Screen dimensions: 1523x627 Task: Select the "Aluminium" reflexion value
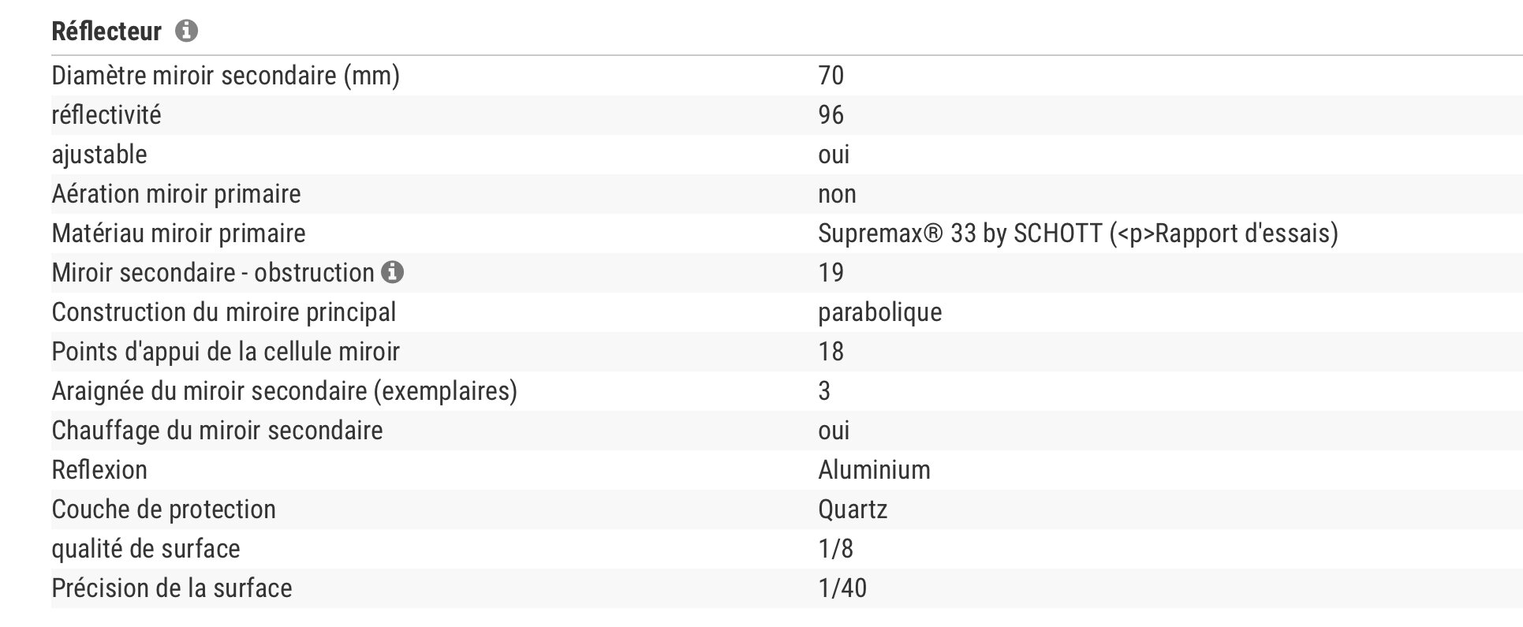point(874,470)
